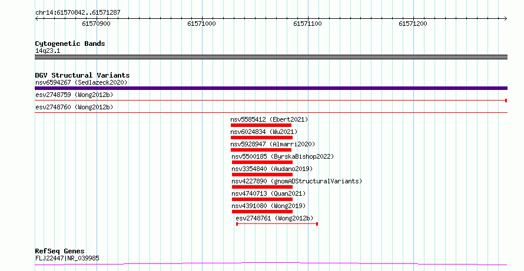The width and height of the screenshot is (524, 271).
Task: Click the gray 14q23.1 cytoband bar
Action: pos(271,57)
